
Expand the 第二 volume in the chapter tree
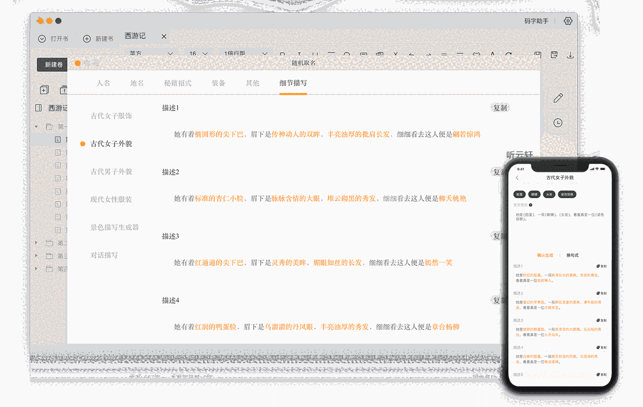point(36,243)
